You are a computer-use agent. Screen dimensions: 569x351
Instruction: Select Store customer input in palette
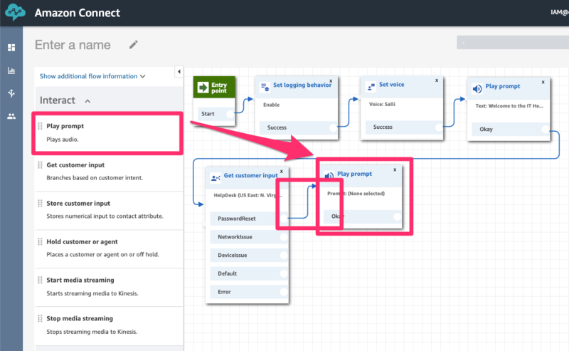(x=109, y=209)
